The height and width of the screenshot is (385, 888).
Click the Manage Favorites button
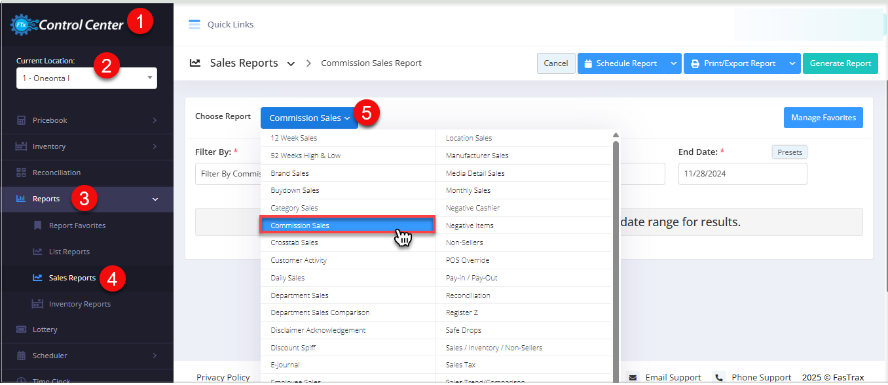click(x=823, y=118)
